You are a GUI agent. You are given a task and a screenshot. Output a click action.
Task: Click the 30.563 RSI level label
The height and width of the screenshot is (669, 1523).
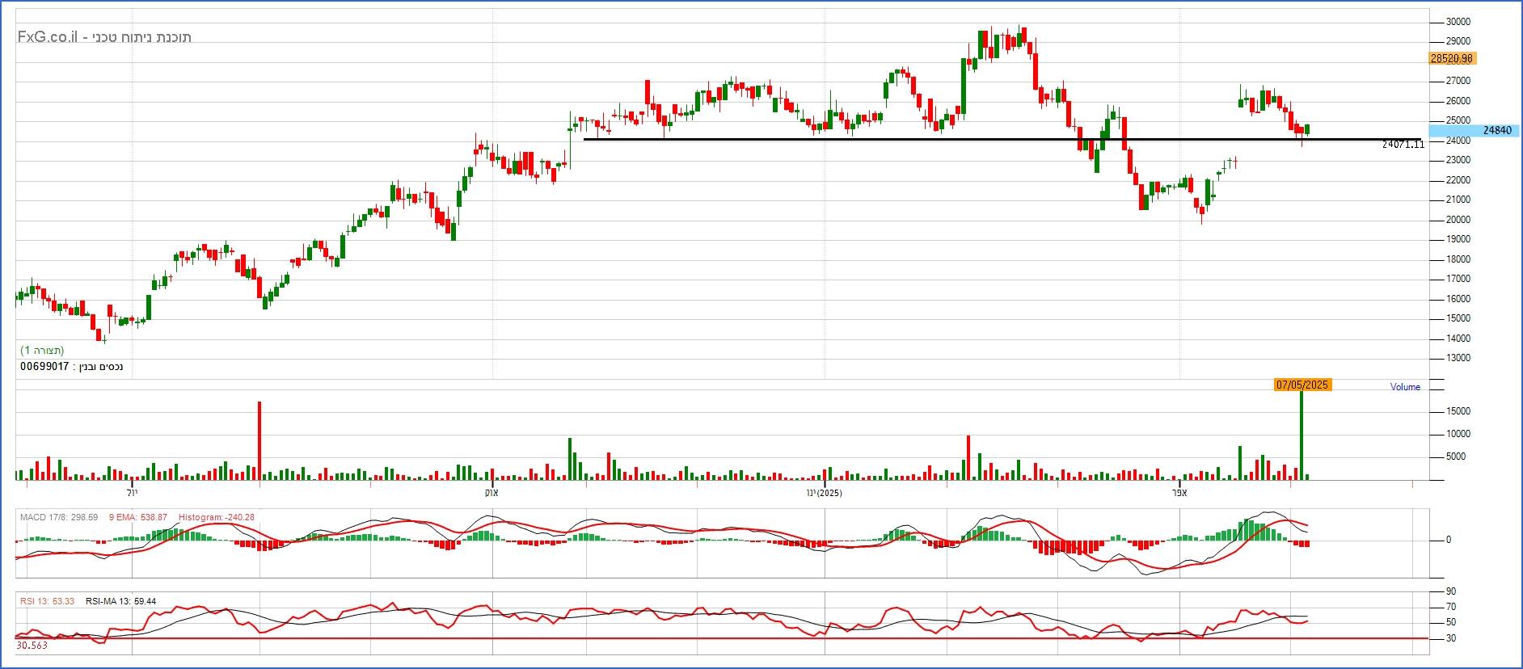pos(32,646)
